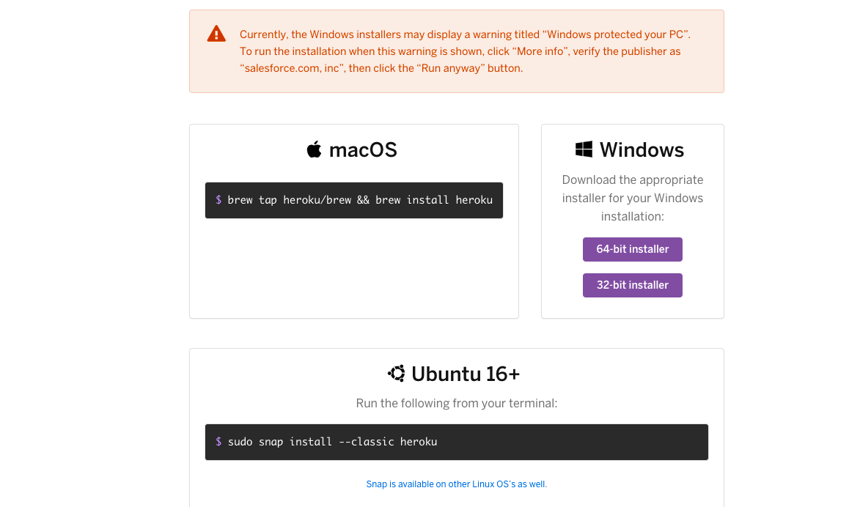Click the 32-bit installer button
This screenshot has height=507, width=860.
(632, 285)
